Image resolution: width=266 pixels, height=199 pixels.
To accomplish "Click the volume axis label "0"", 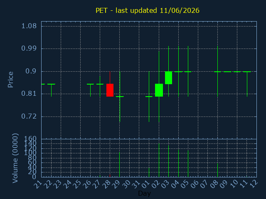I will (x=34, y=177).
